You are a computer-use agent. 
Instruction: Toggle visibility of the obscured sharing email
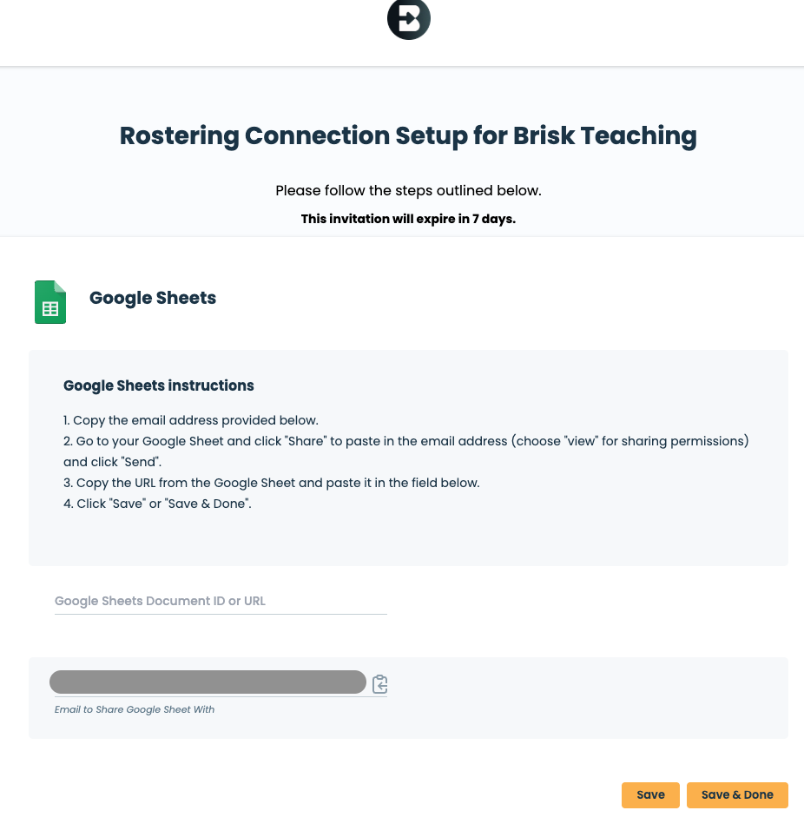[x=208, y=682]
